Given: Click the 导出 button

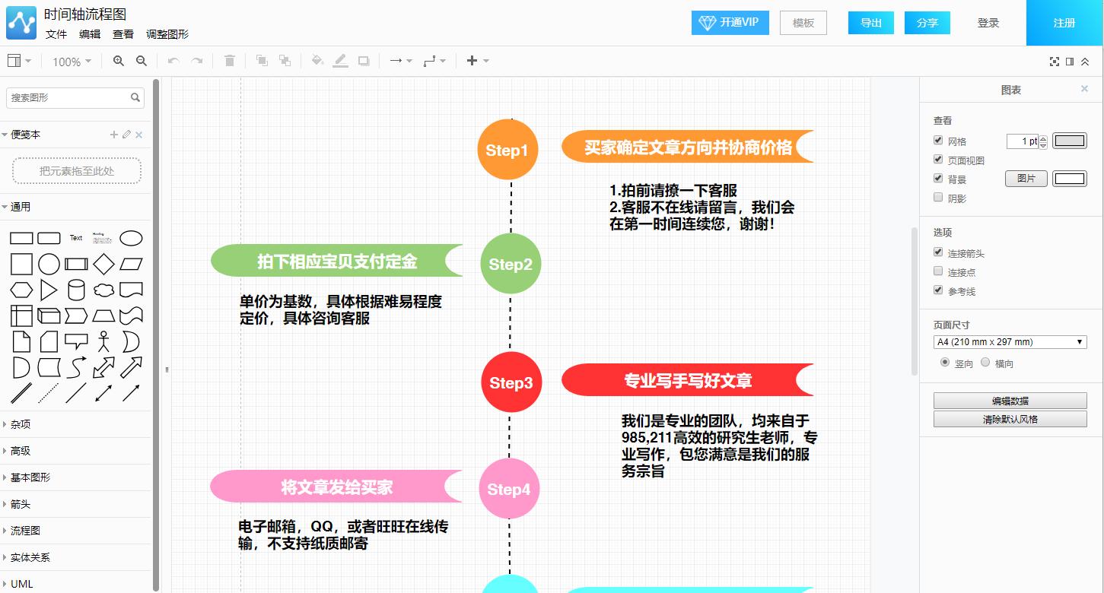Looking at the screenshot, I should click(870, 23).
